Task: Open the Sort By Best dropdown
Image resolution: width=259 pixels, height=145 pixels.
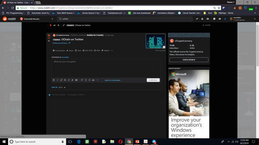Action: [x=62, y=87]
